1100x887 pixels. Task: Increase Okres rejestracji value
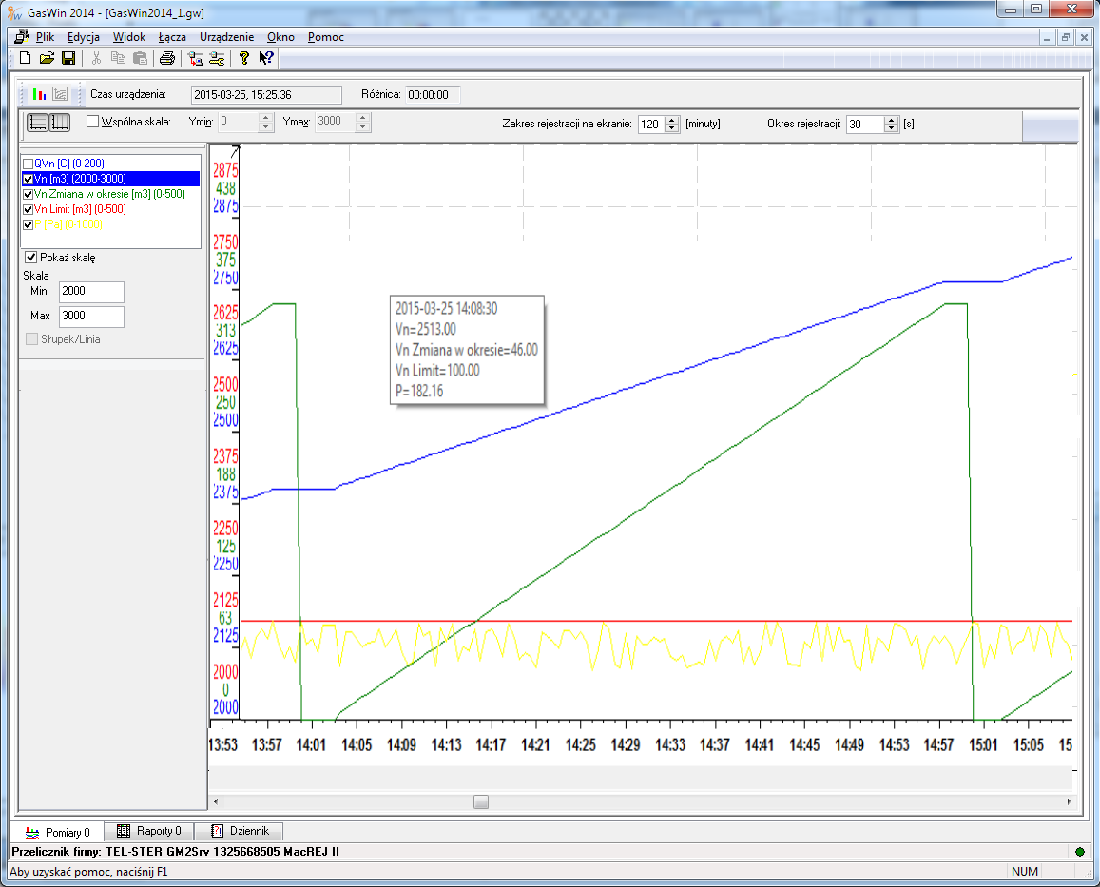coord(892,119)
